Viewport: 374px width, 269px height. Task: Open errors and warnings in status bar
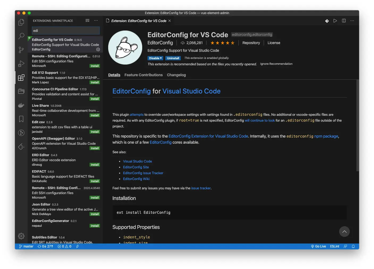pos(65,246)
